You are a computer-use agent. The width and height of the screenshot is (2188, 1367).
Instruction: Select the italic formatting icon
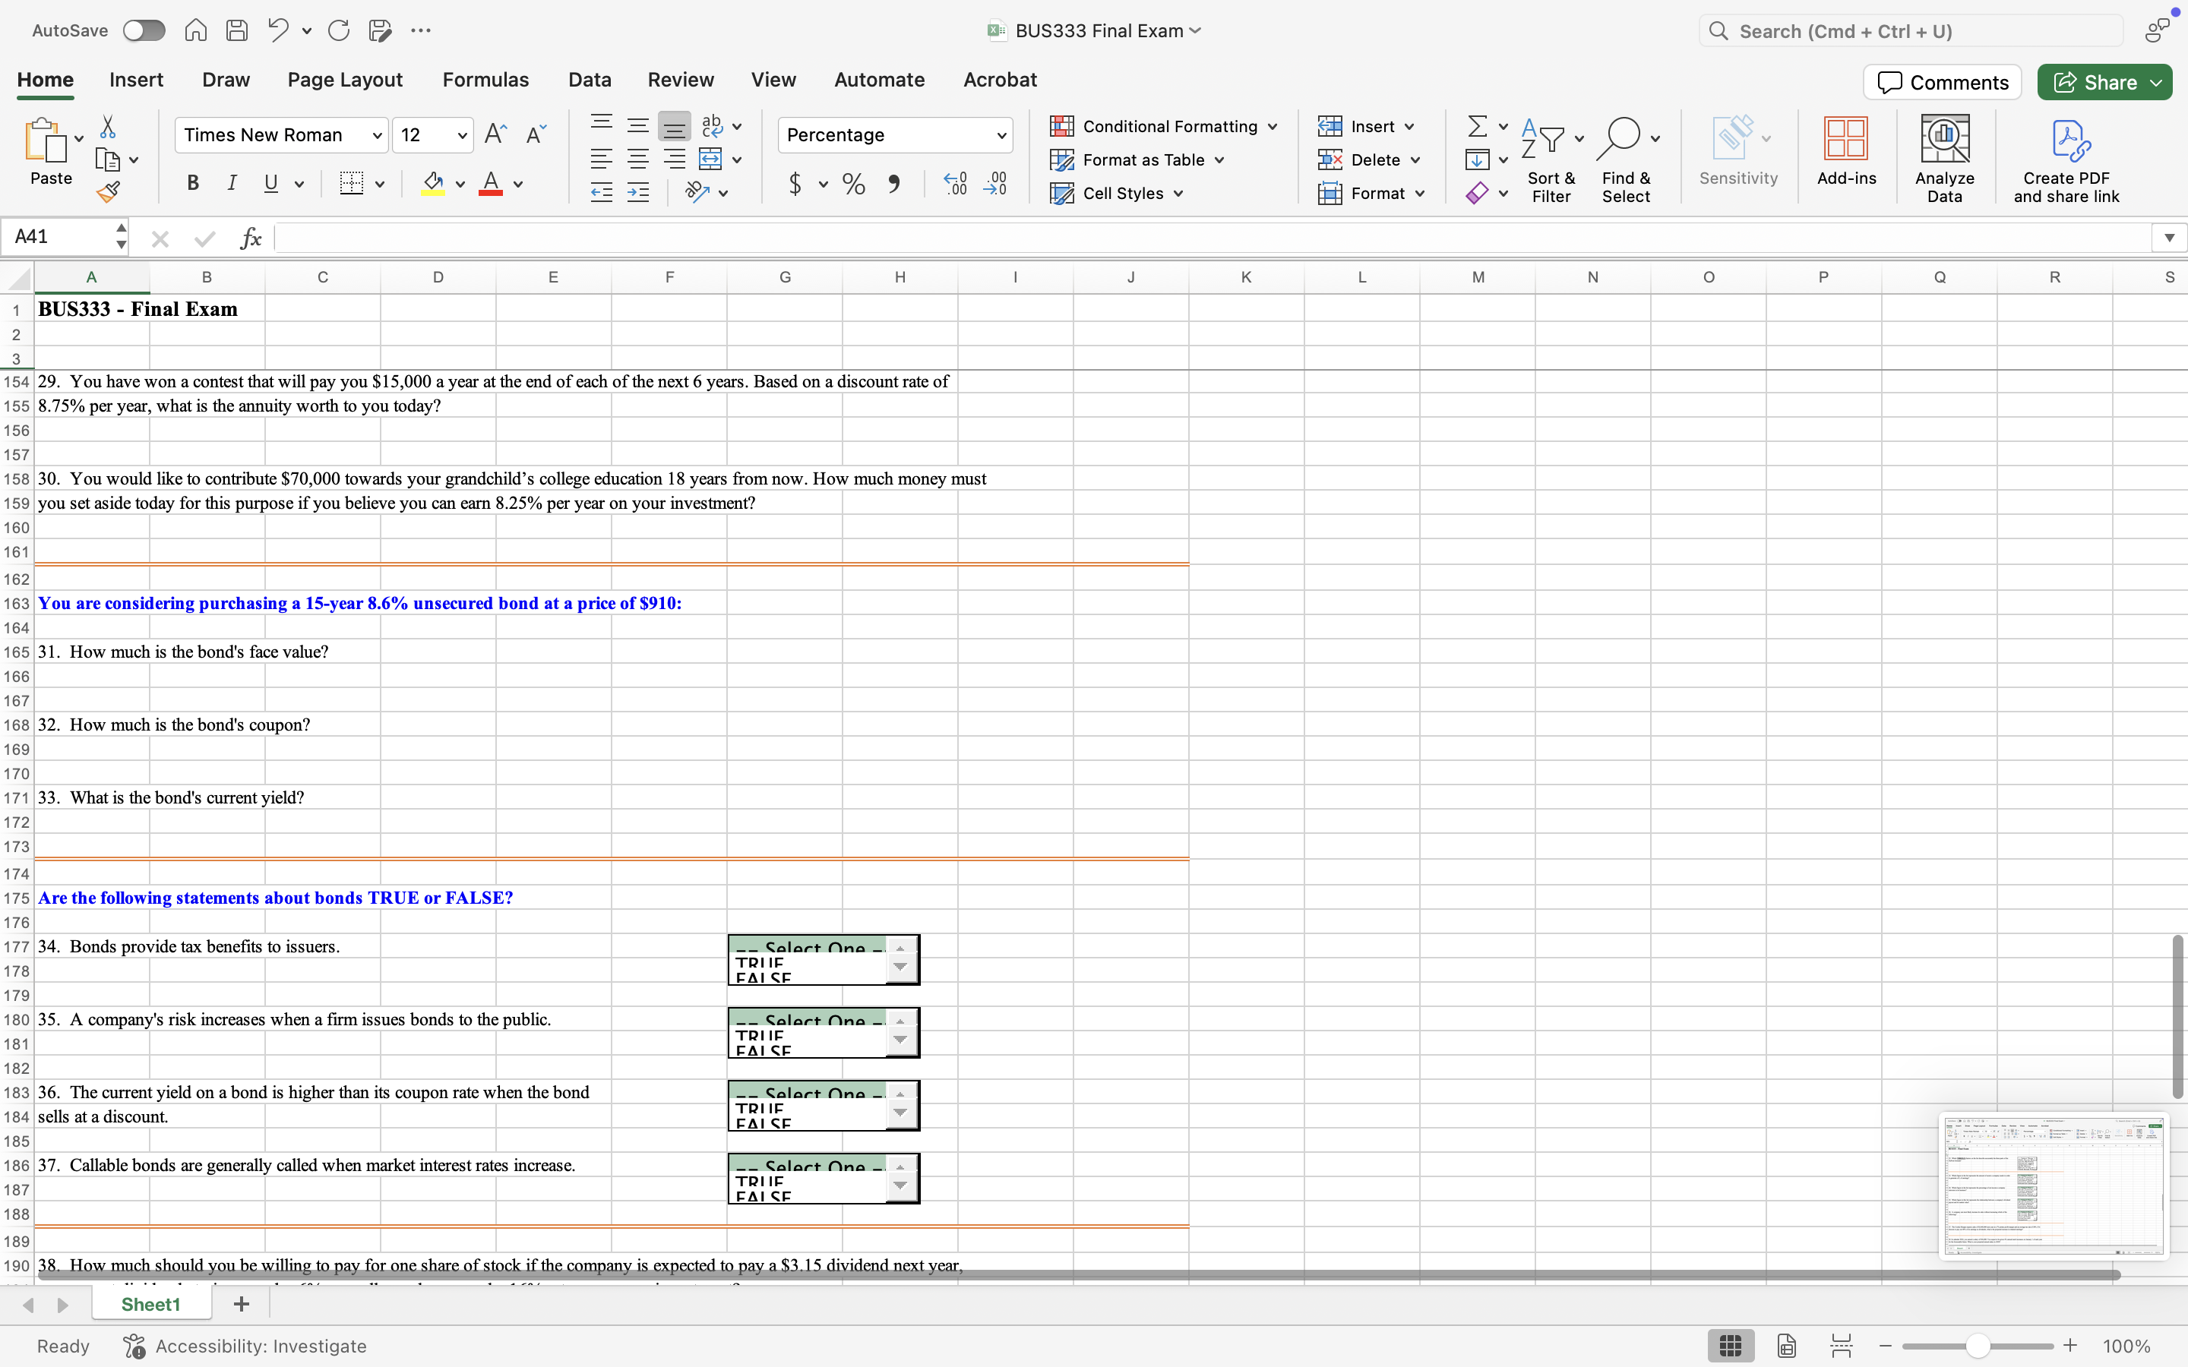[x=232, y=184]
